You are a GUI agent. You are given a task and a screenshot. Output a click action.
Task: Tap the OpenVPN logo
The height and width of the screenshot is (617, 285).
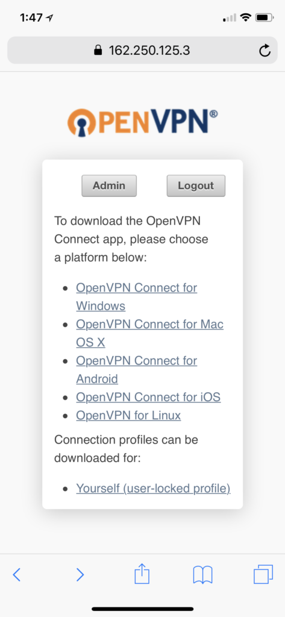tap(142, 123)
